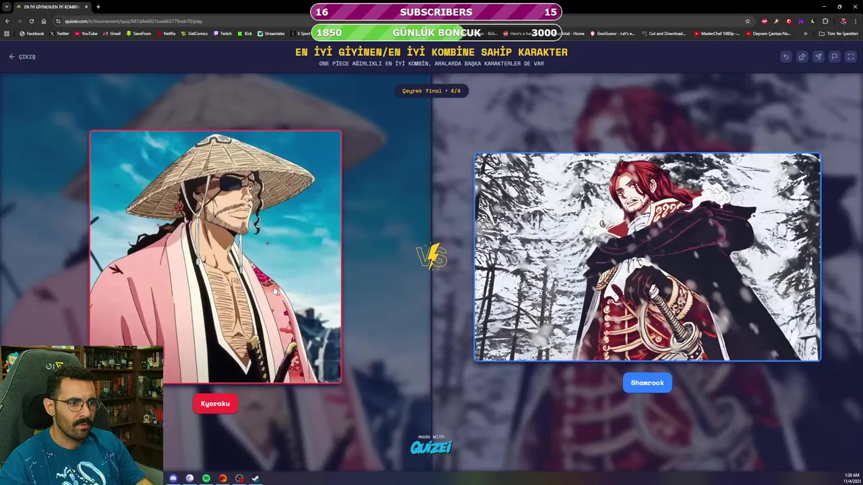Choose the Shamrock character image
The height and width of the screenshot is (485, 863).
tap(647, 257)
